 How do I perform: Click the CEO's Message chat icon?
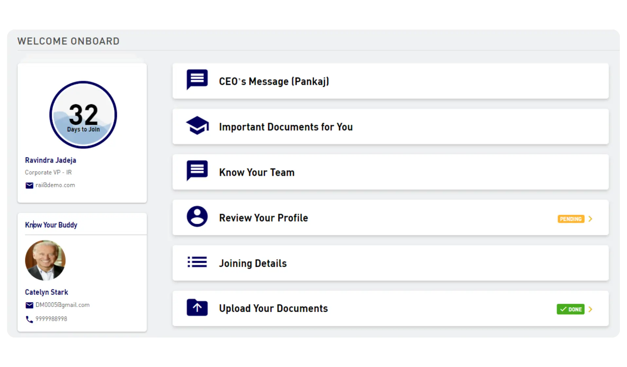click(x=197, y=79)
